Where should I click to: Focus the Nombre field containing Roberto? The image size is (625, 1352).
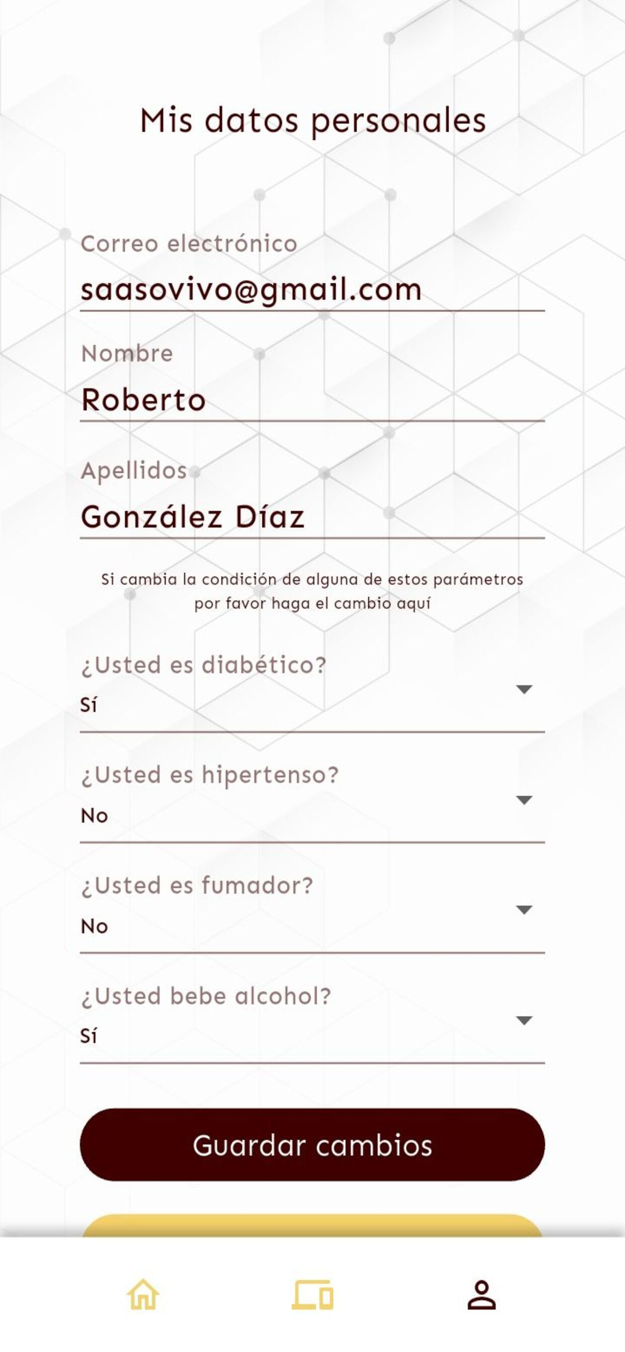(x=312, y=400)
